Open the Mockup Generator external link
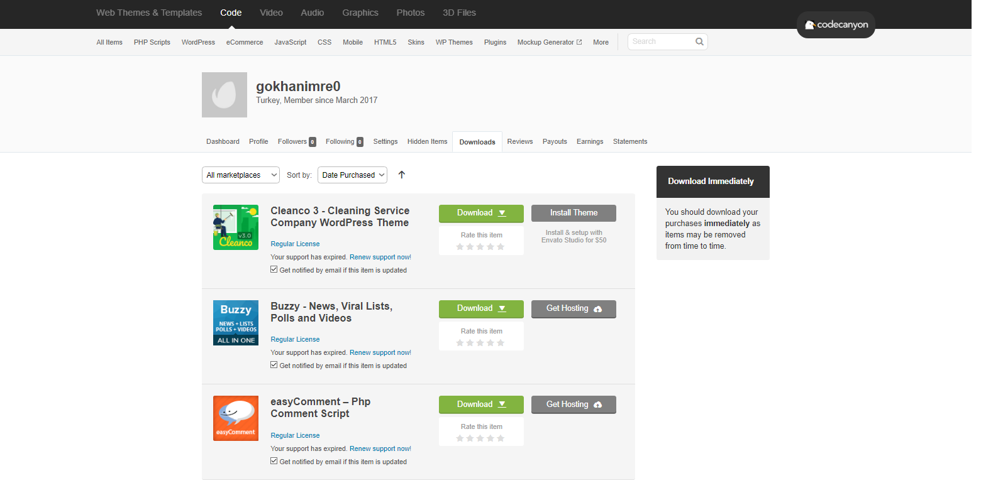The image size is (981, 483). coord(550,42)
